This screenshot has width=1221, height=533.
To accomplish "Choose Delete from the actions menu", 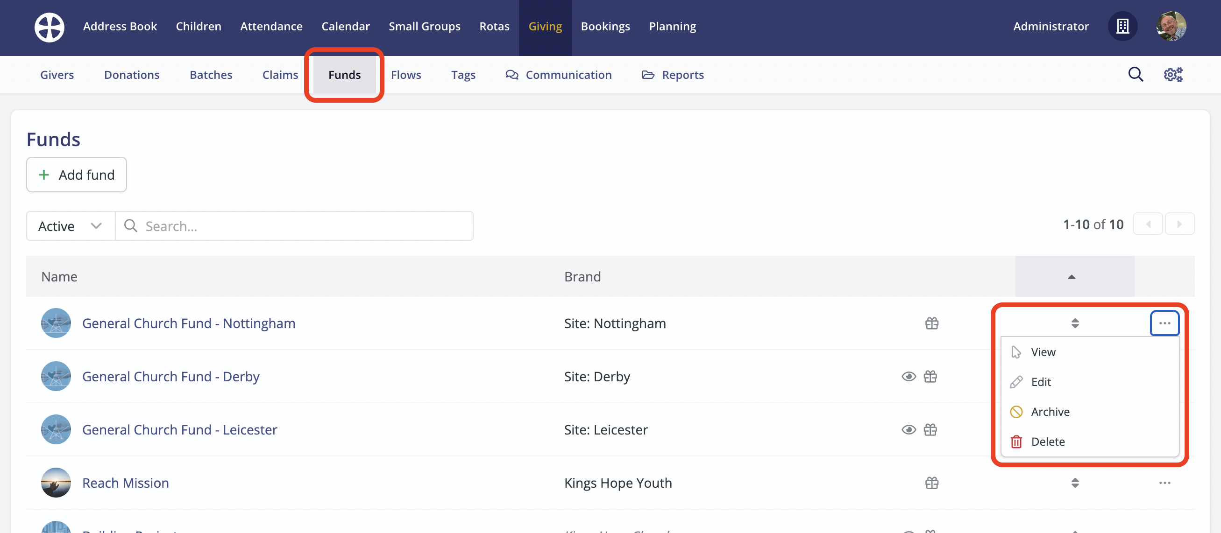I will tap(1047, 442).
